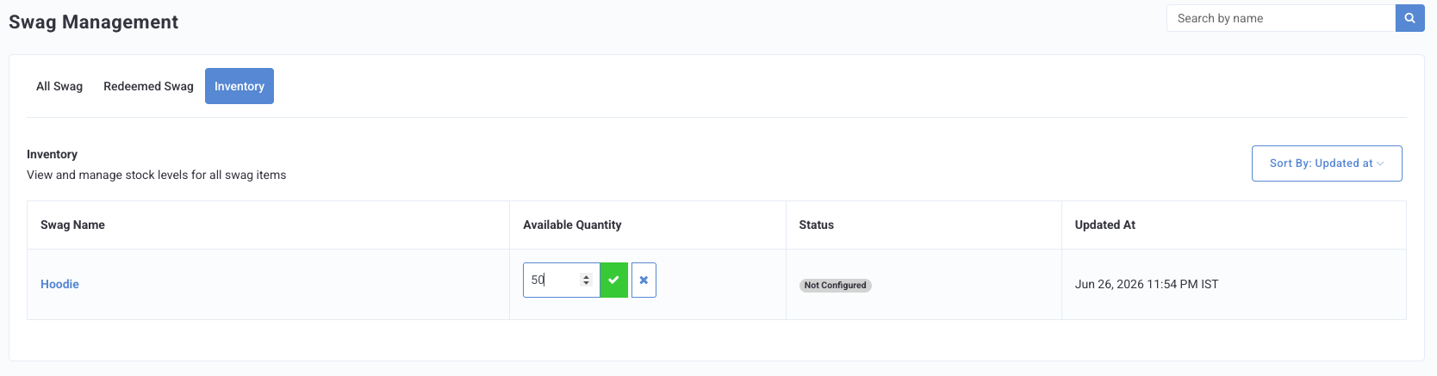Click the Updated At column header
1437x376 pixels.
1105,225
